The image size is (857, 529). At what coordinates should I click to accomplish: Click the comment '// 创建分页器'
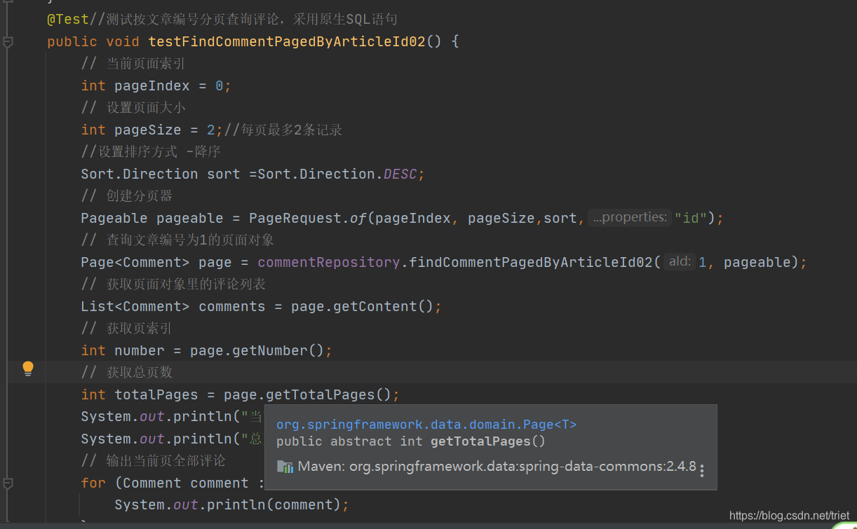pyautogui.click(x=127, y=195)
